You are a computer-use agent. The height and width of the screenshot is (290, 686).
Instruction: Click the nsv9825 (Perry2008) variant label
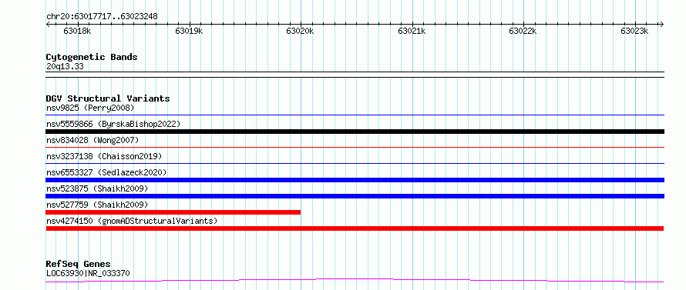[x=90, y=108]
